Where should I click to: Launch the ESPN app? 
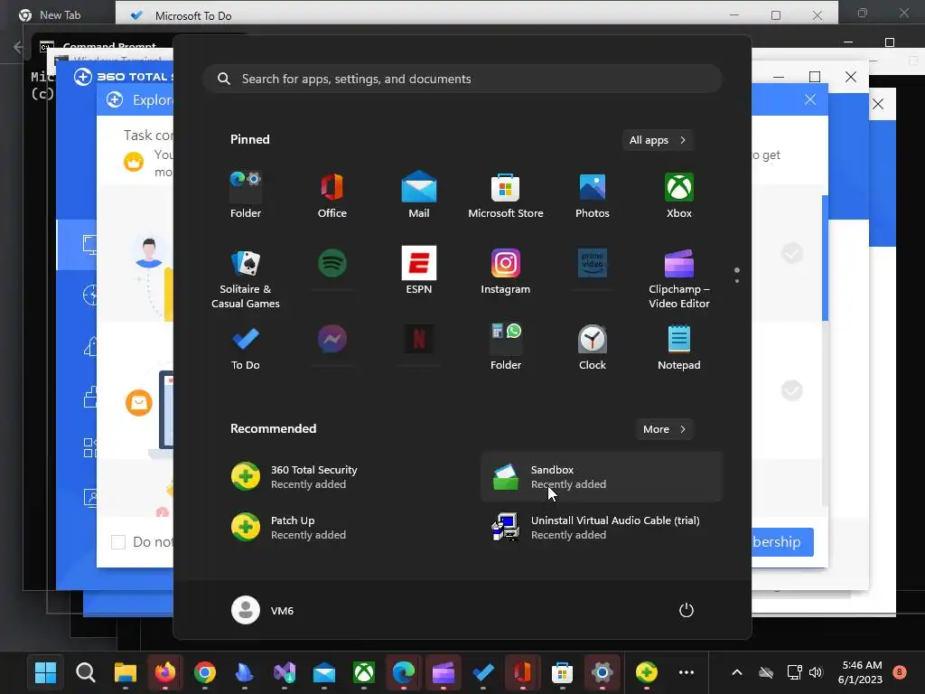pyautogui.click(x=419, y=271)
